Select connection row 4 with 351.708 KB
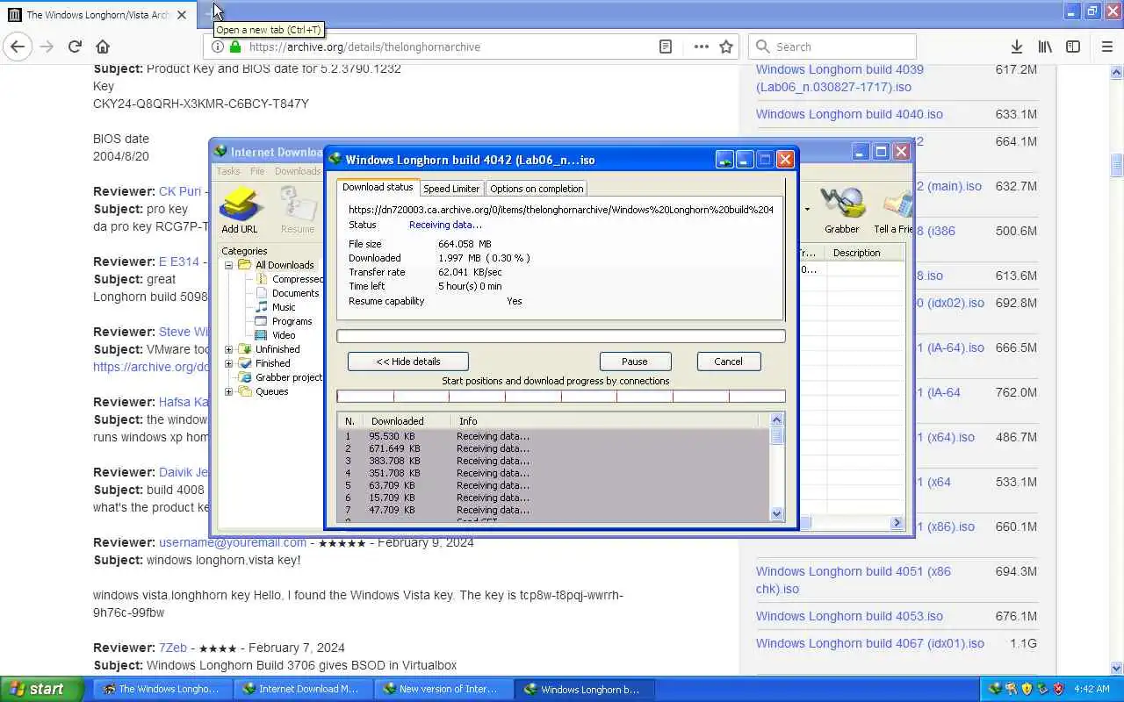The image size is (1124, 702). pyautogui.click(x=556, y=473)
